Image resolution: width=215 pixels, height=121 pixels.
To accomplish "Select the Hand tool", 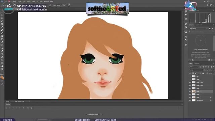I will pyautogui.click(x=2, y=66).
